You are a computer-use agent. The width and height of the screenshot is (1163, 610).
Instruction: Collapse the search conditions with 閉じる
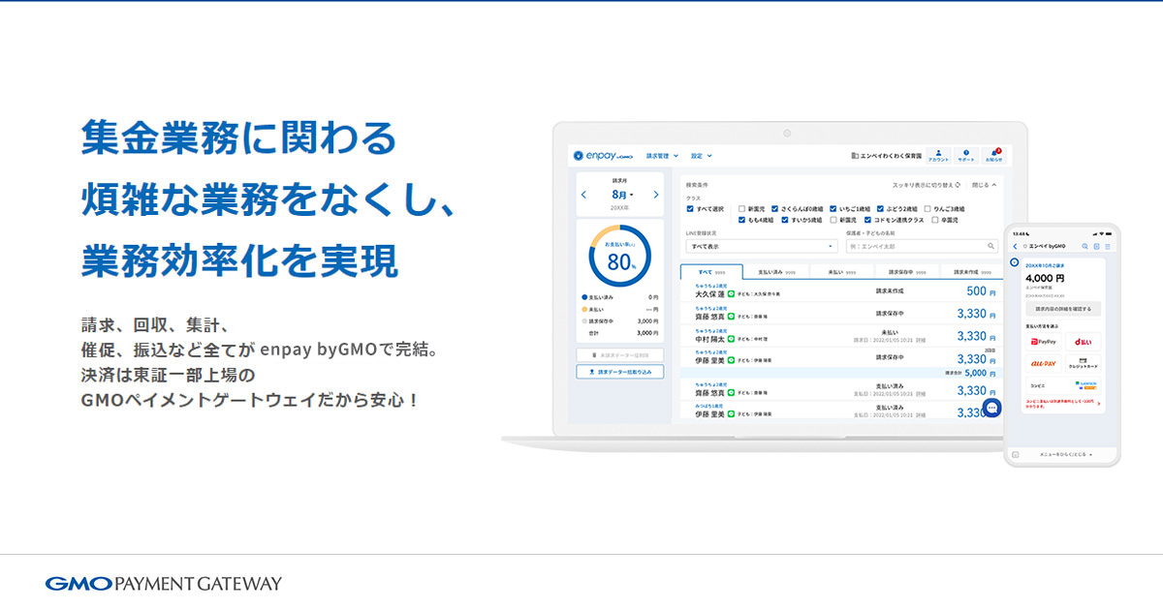[x=984, y=184]
